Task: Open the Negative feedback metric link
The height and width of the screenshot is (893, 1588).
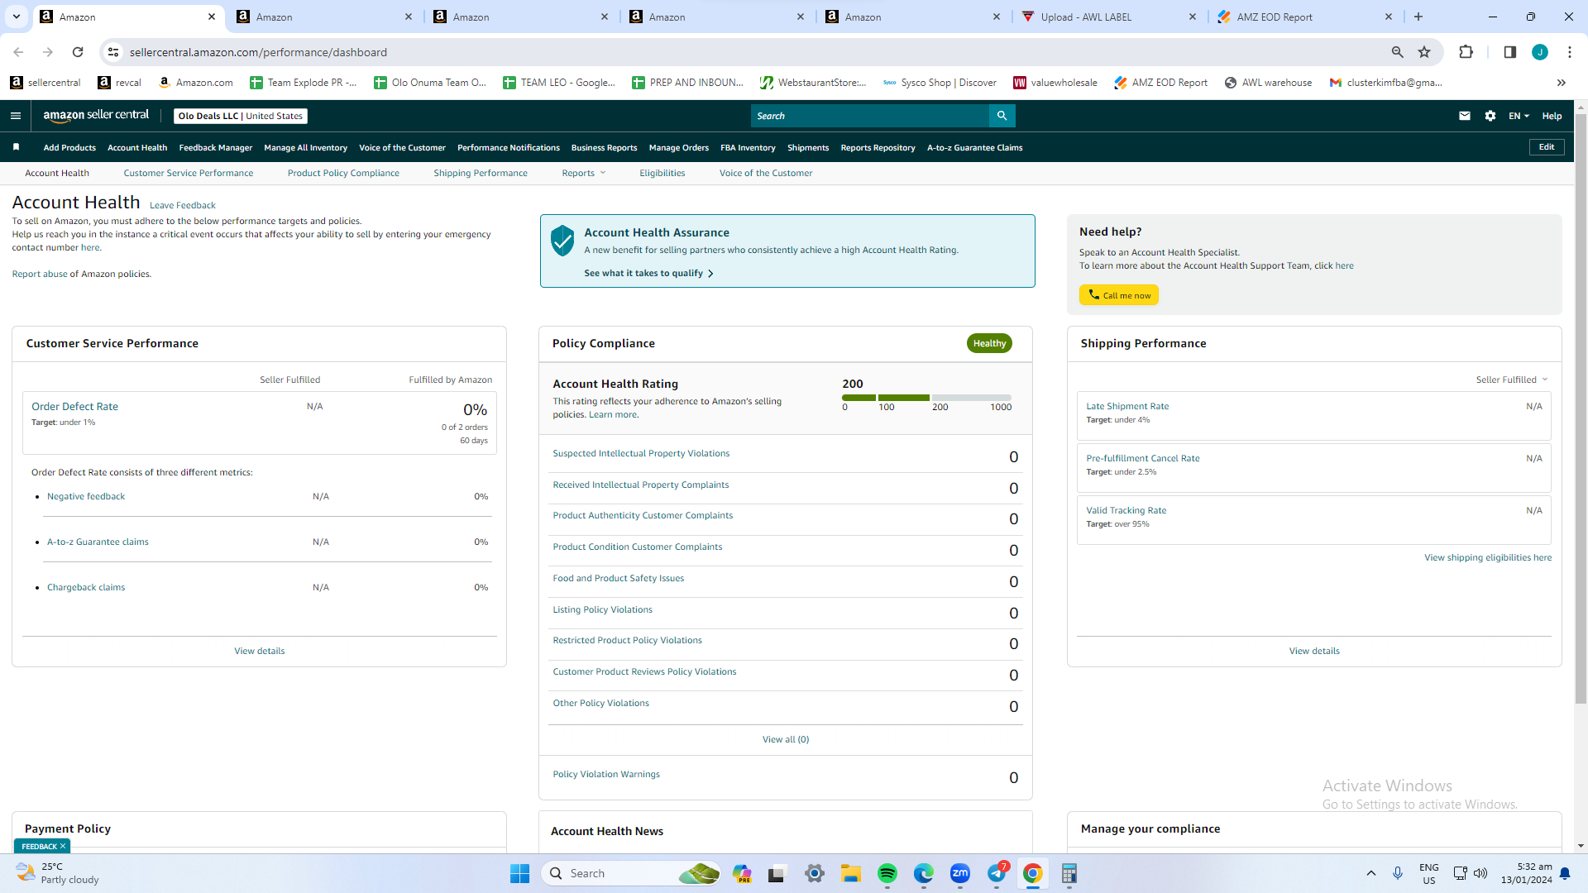Action: 86,496
